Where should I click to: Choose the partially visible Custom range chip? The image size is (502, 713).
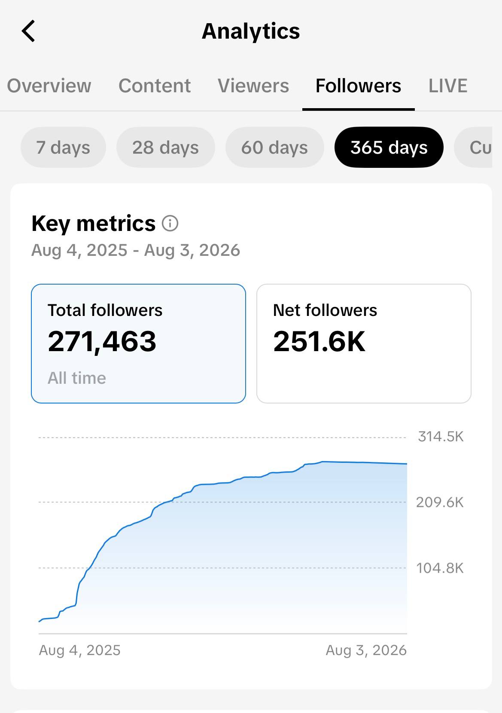[x=477, y=147]
